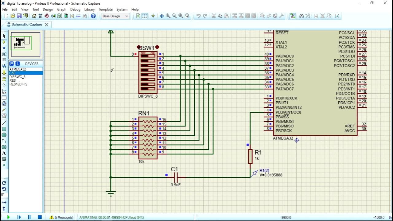Open the View menu
393x221 pixels.
(25, 10)
